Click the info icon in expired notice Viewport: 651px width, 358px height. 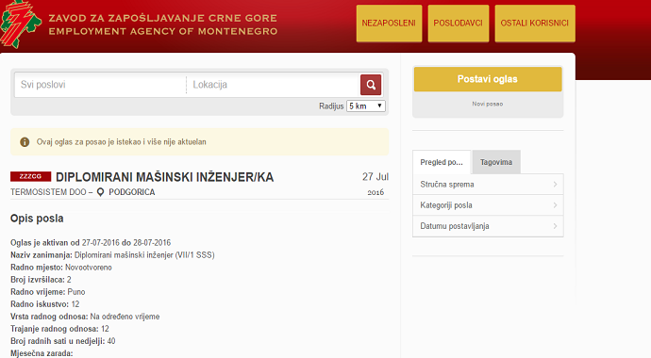[25, 142]
